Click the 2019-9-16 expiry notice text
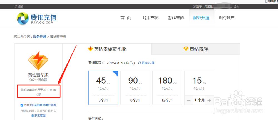Screen dimensions: 278x120 (38, 92)
